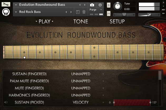Click the speaker icon beside Sustain (Picked)
Image resolution: width=166 pixels, height=110 pixels.
pyautogui.click(x=6, y=102)
